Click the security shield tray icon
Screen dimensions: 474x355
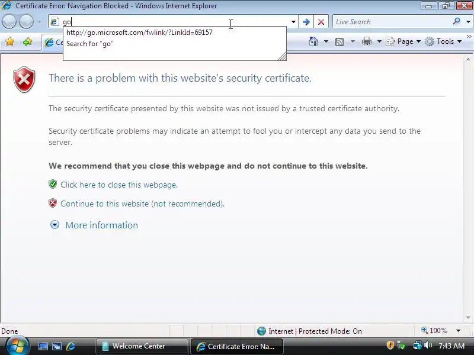point(390,345)
